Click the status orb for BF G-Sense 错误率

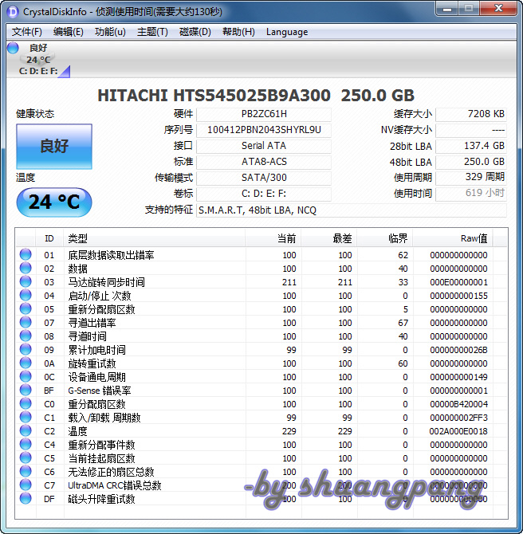coord(26,390)
